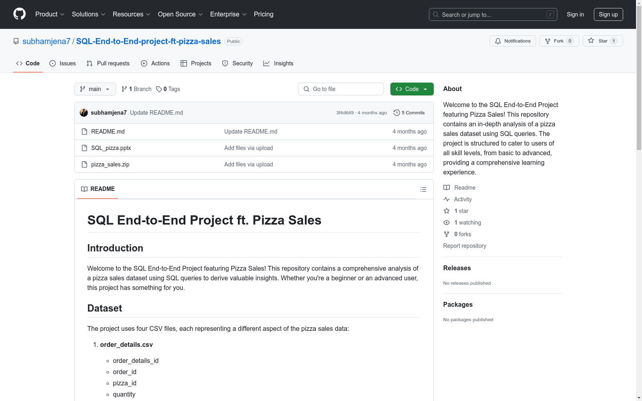Click the file icon beside README.md
This screenshot has width=642, height=401.
pos(84,132)
